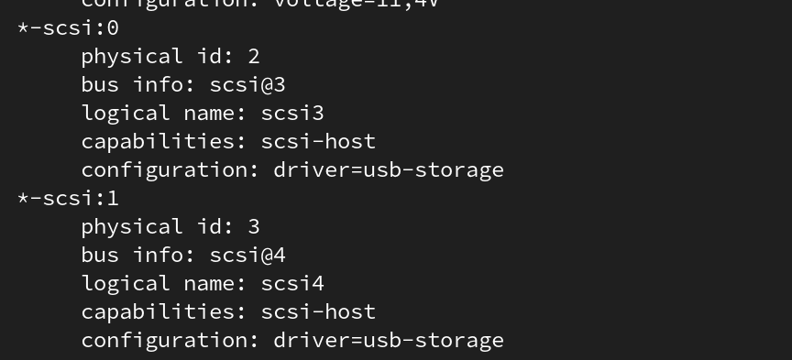The width and height of the screenshot is (792, 360).
Task: Click the 'scsi@4' bus info value
Action: click(x=247, y=255)
